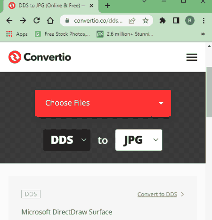Show hidden bookmarks with double chevron
This screenshot has width=212, height=220.
coord(203,34)
